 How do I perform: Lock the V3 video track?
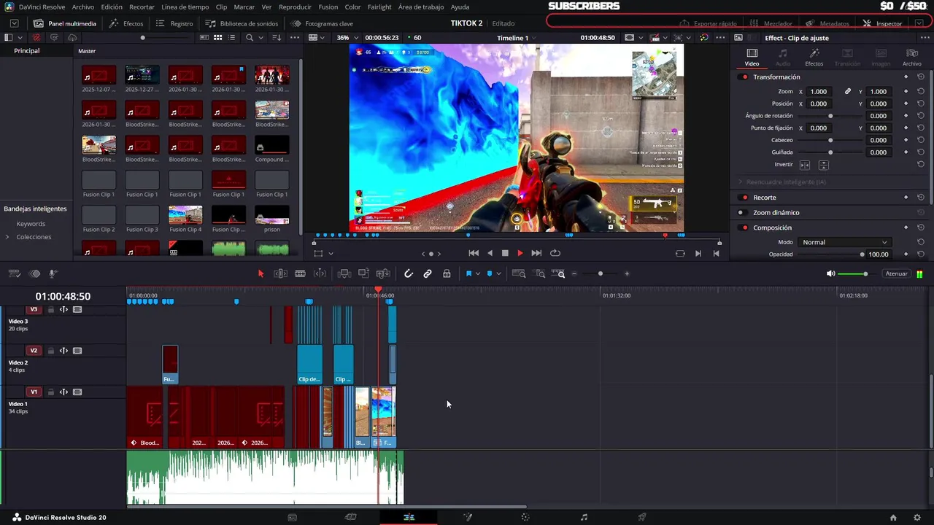(51, 309)
